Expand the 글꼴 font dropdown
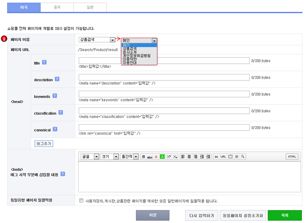 pyautogui.click(x=90, y=156)
